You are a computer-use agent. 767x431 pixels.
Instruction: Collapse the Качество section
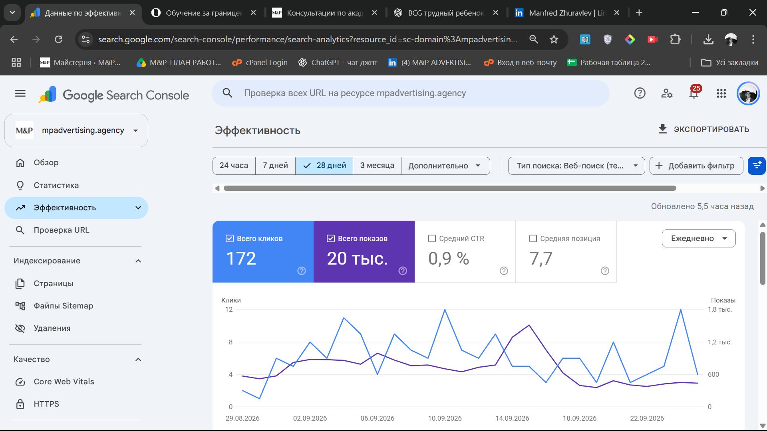(138, 360)
